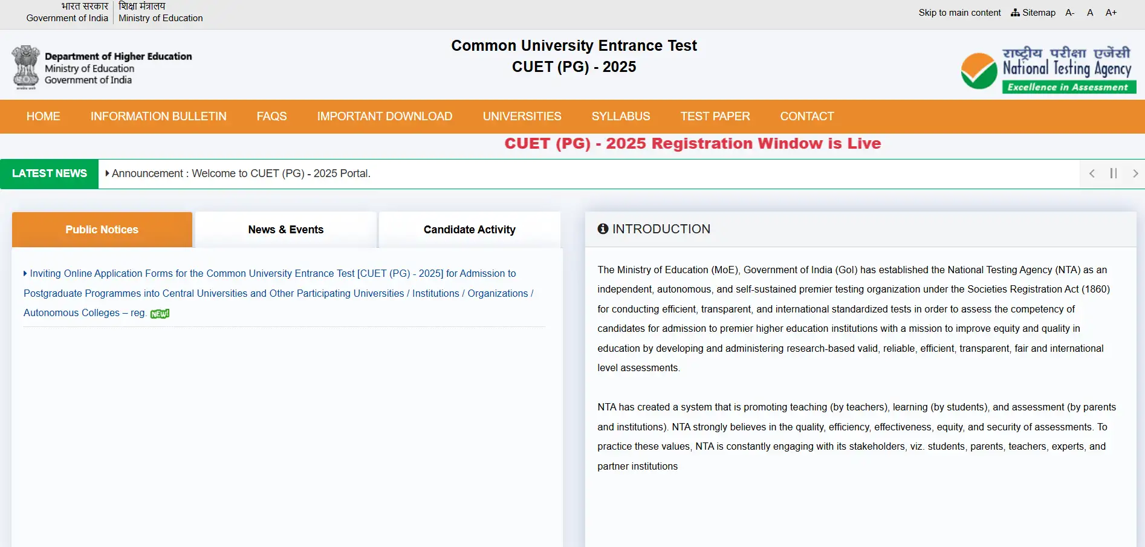Switch to Candidate Activity tab
This screenshot has width=1145, height=547.
470,230
